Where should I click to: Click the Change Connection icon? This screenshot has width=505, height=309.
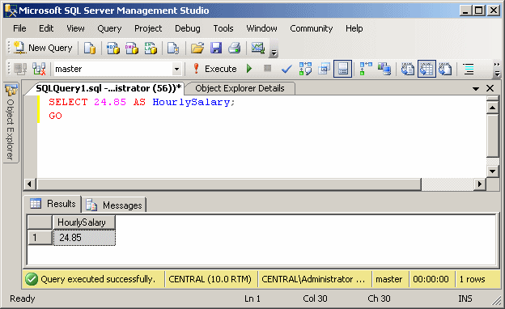click(39, 69)
